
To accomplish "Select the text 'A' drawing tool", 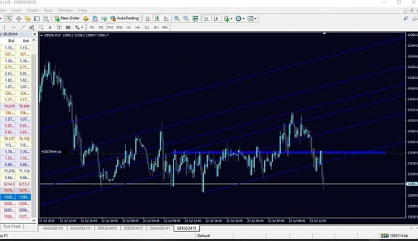I will 50,27.
